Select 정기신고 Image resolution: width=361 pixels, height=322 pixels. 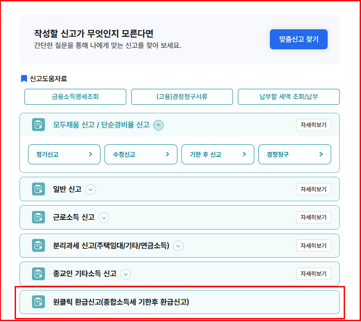point(64,154)
